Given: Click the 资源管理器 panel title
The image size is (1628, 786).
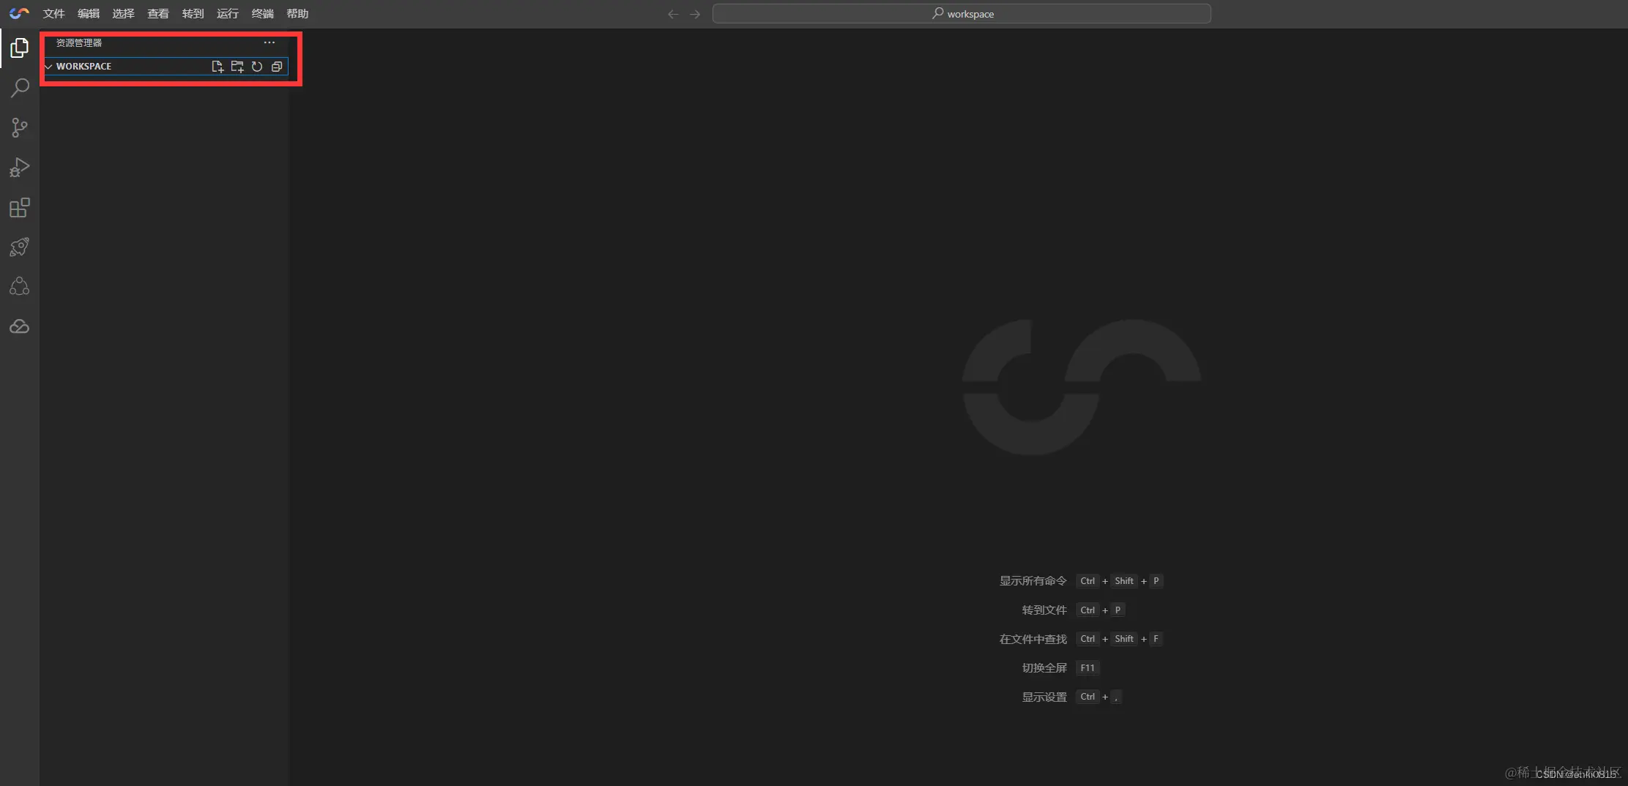Looking at the screenshot, I should [79, 42].
